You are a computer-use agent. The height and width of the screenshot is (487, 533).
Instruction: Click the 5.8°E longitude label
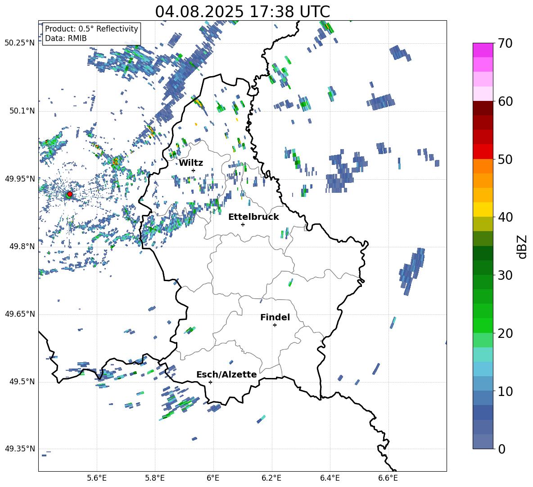coord(155,478)
